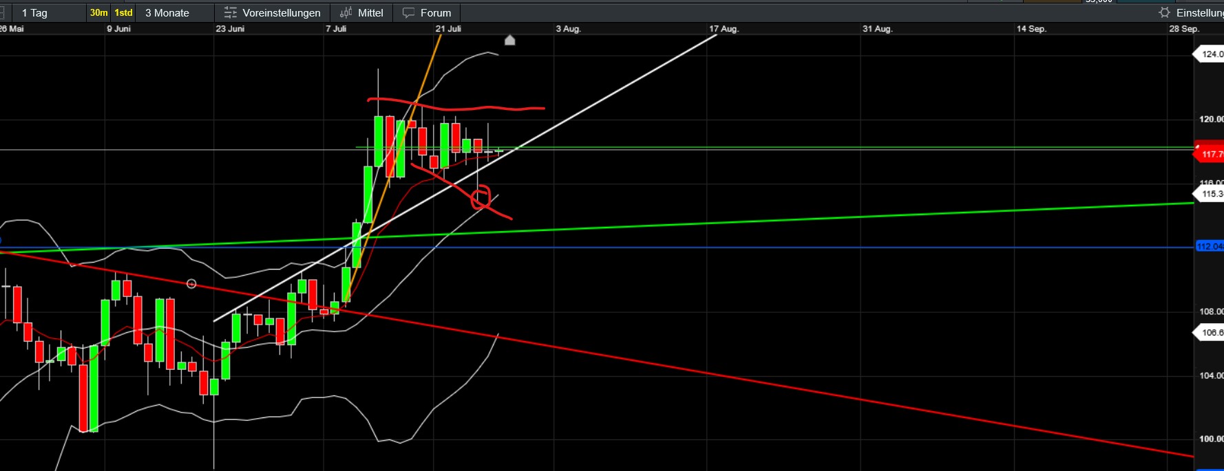This screenshot has width=1224, height=471.
Task: Click the 104.00 price axis label
Action: [1211, 375]
